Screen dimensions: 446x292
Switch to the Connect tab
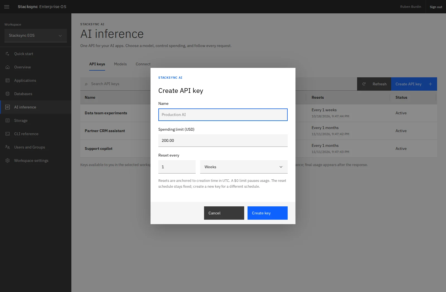[143, 64]
